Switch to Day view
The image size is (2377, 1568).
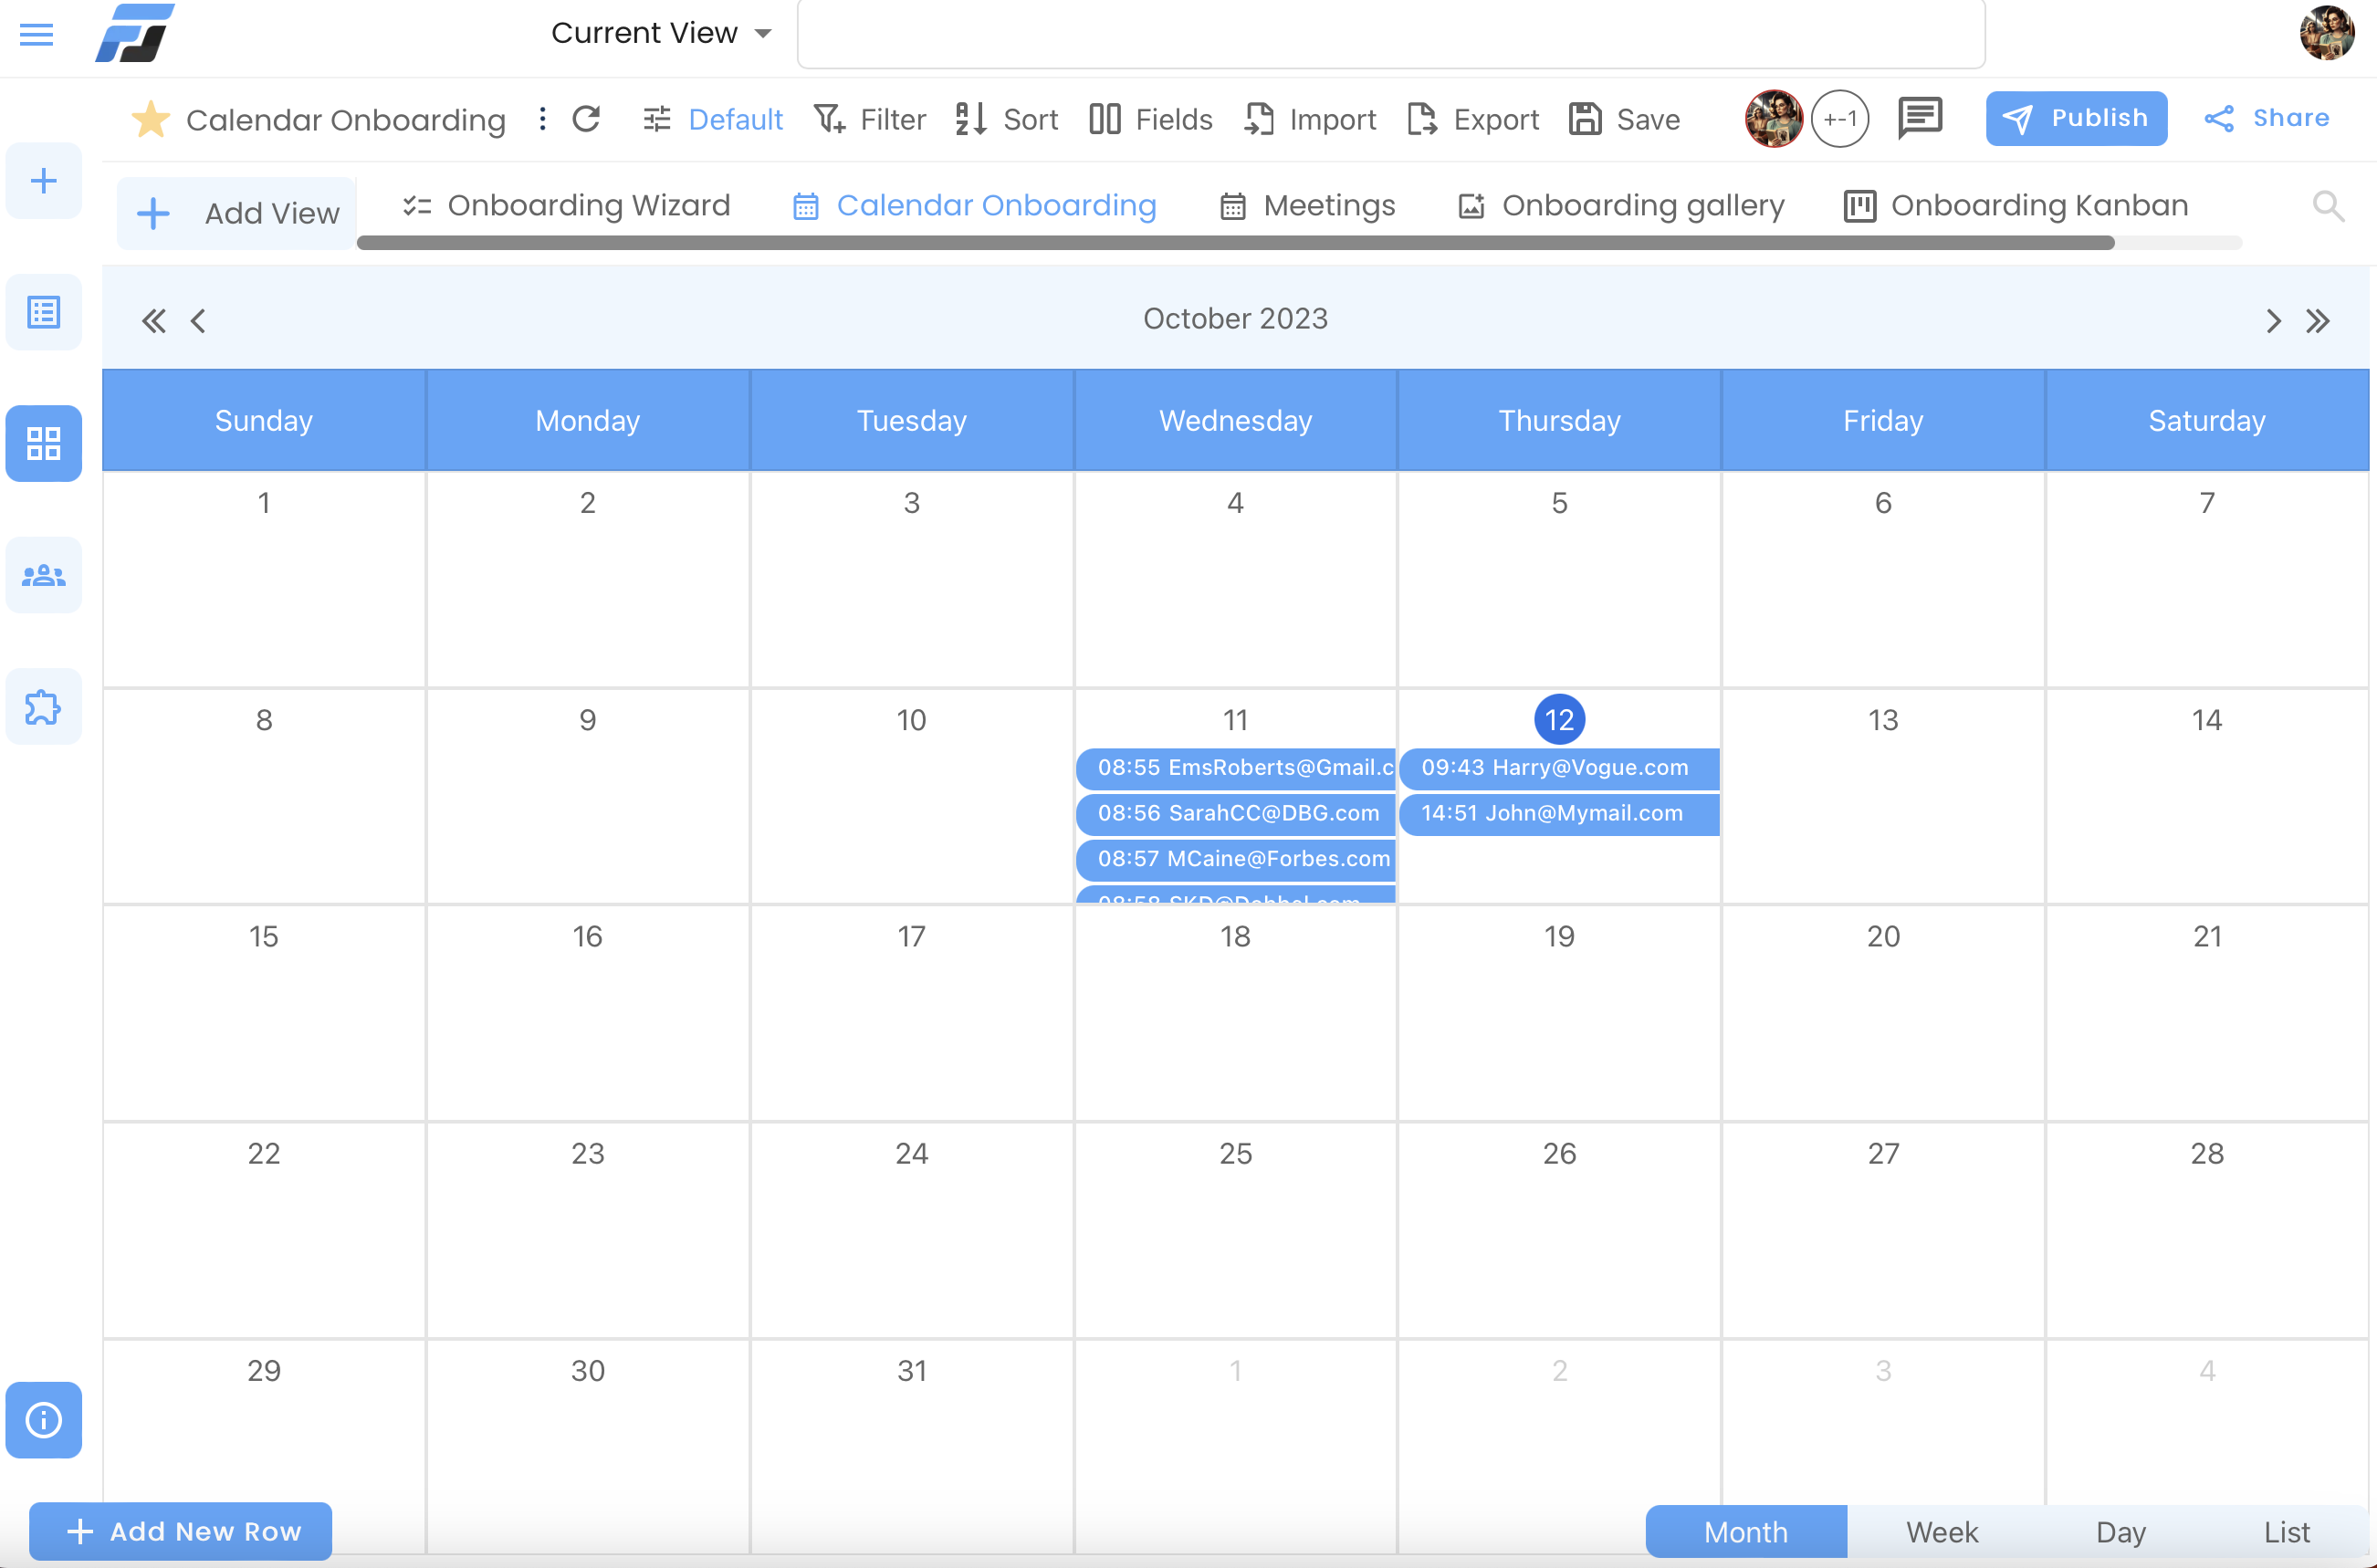(x=2120, y=1531)
